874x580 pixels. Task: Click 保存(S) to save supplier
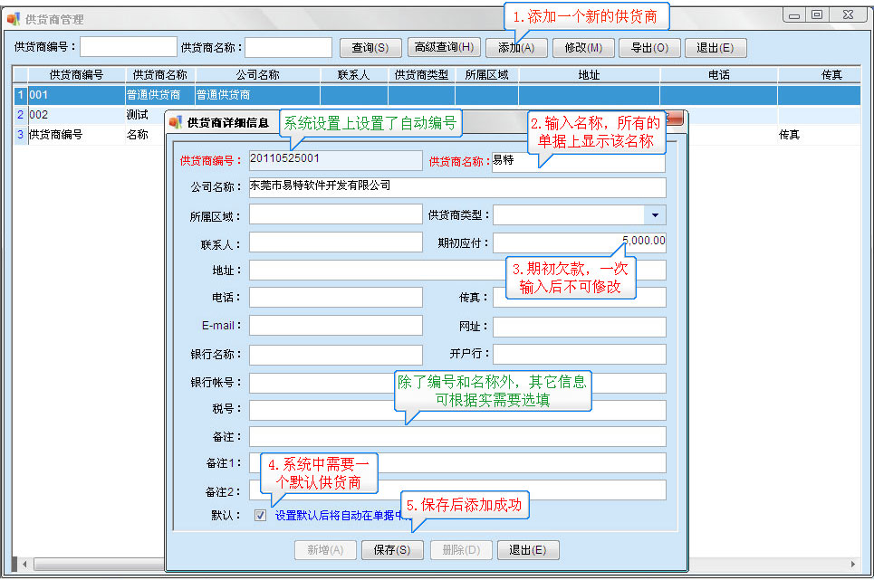pyautogui.click(x=392, y=550)
